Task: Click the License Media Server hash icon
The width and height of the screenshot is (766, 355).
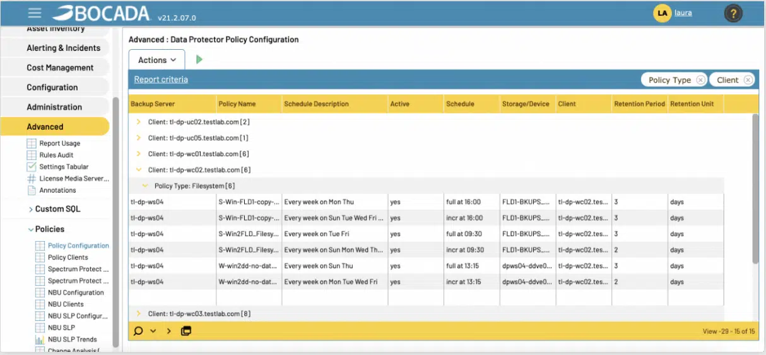Action: 32,179
